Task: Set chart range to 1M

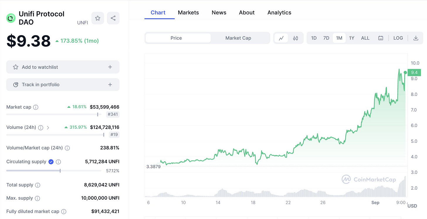Action: (x=339, y=38)
